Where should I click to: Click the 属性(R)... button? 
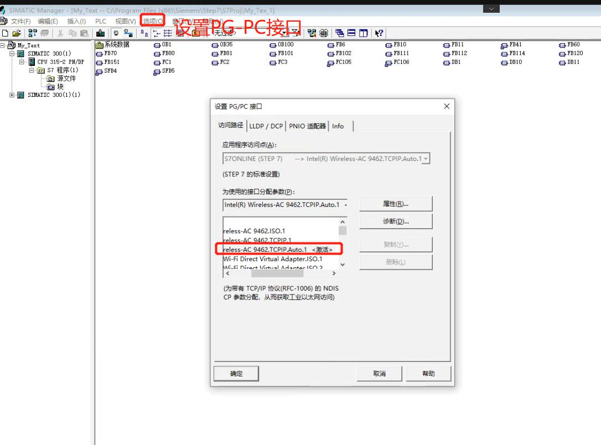396,204
